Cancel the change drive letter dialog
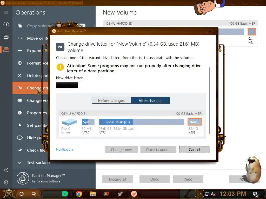This screenshot has height=199, width=266. click(x=194, y=150)
